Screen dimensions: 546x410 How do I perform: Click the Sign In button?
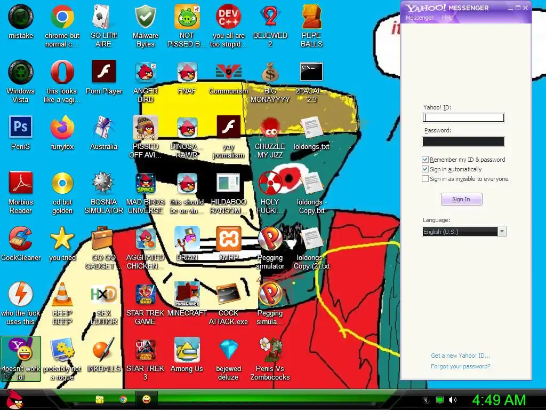(x=461, y=199)
